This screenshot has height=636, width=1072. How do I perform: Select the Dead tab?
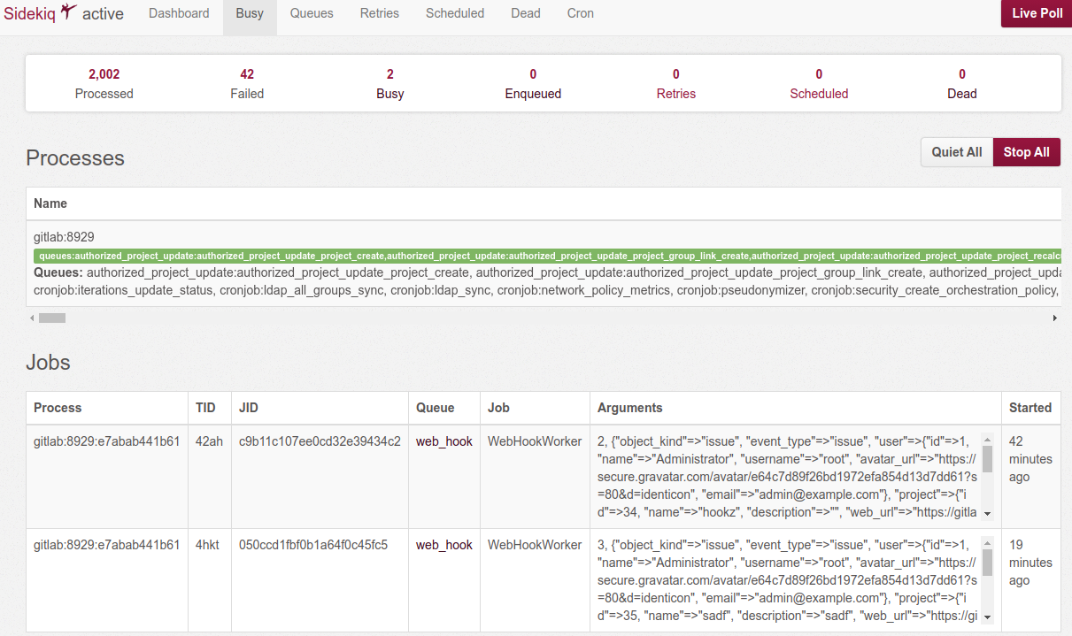coord(525,13)
